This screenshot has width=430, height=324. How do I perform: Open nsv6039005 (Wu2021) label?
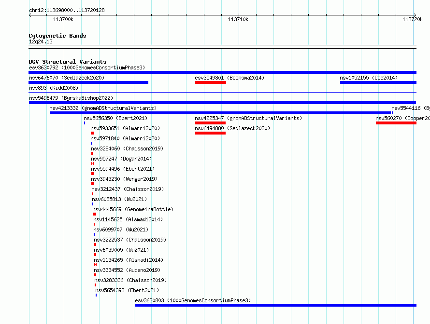tap(121, 250)
